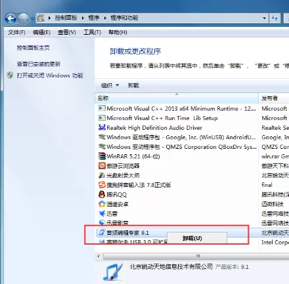Click the 腾讯QQ penguin icon
This screenshot has width=289, height=284.
pos(102,194)
